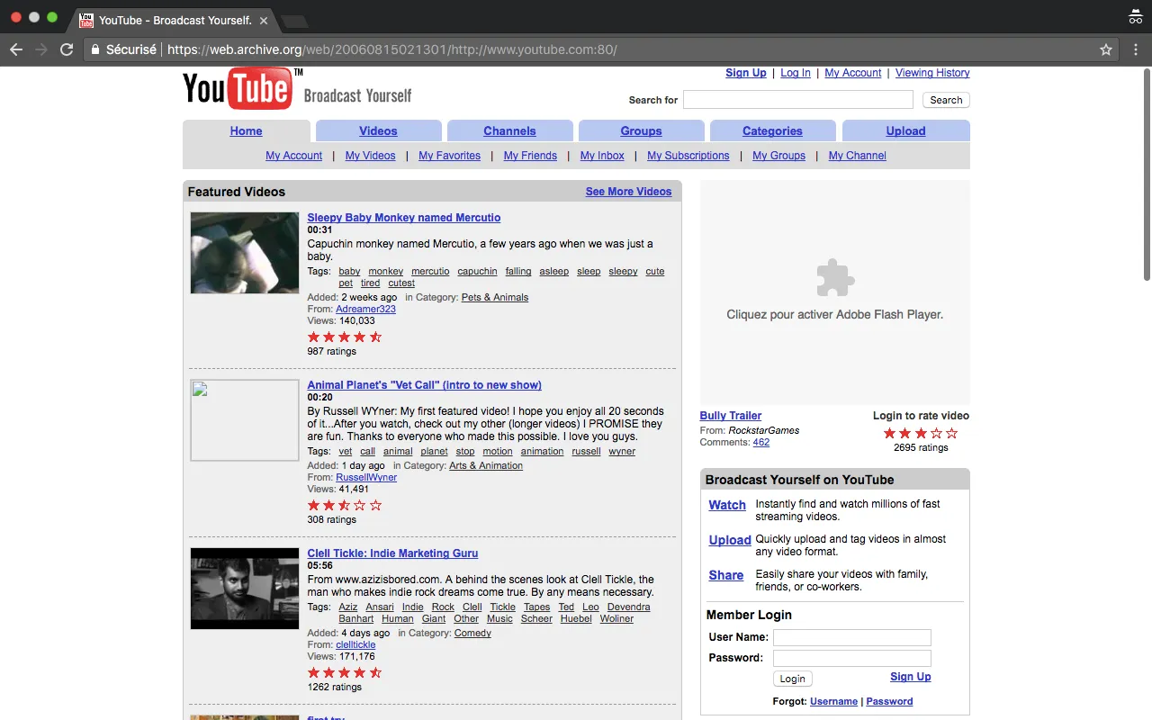The width and height of the screenshot is (1152, 720).
Task: Reload the page with the refresh icon
Action: (67, 49)
